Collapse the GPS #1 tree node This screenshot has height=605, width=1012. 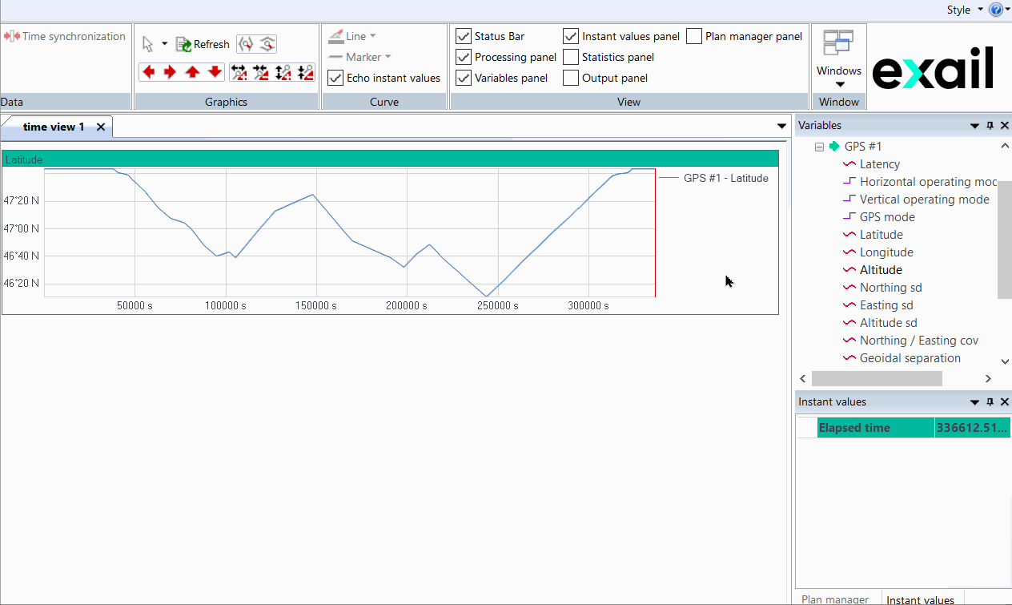pos(819,147)
